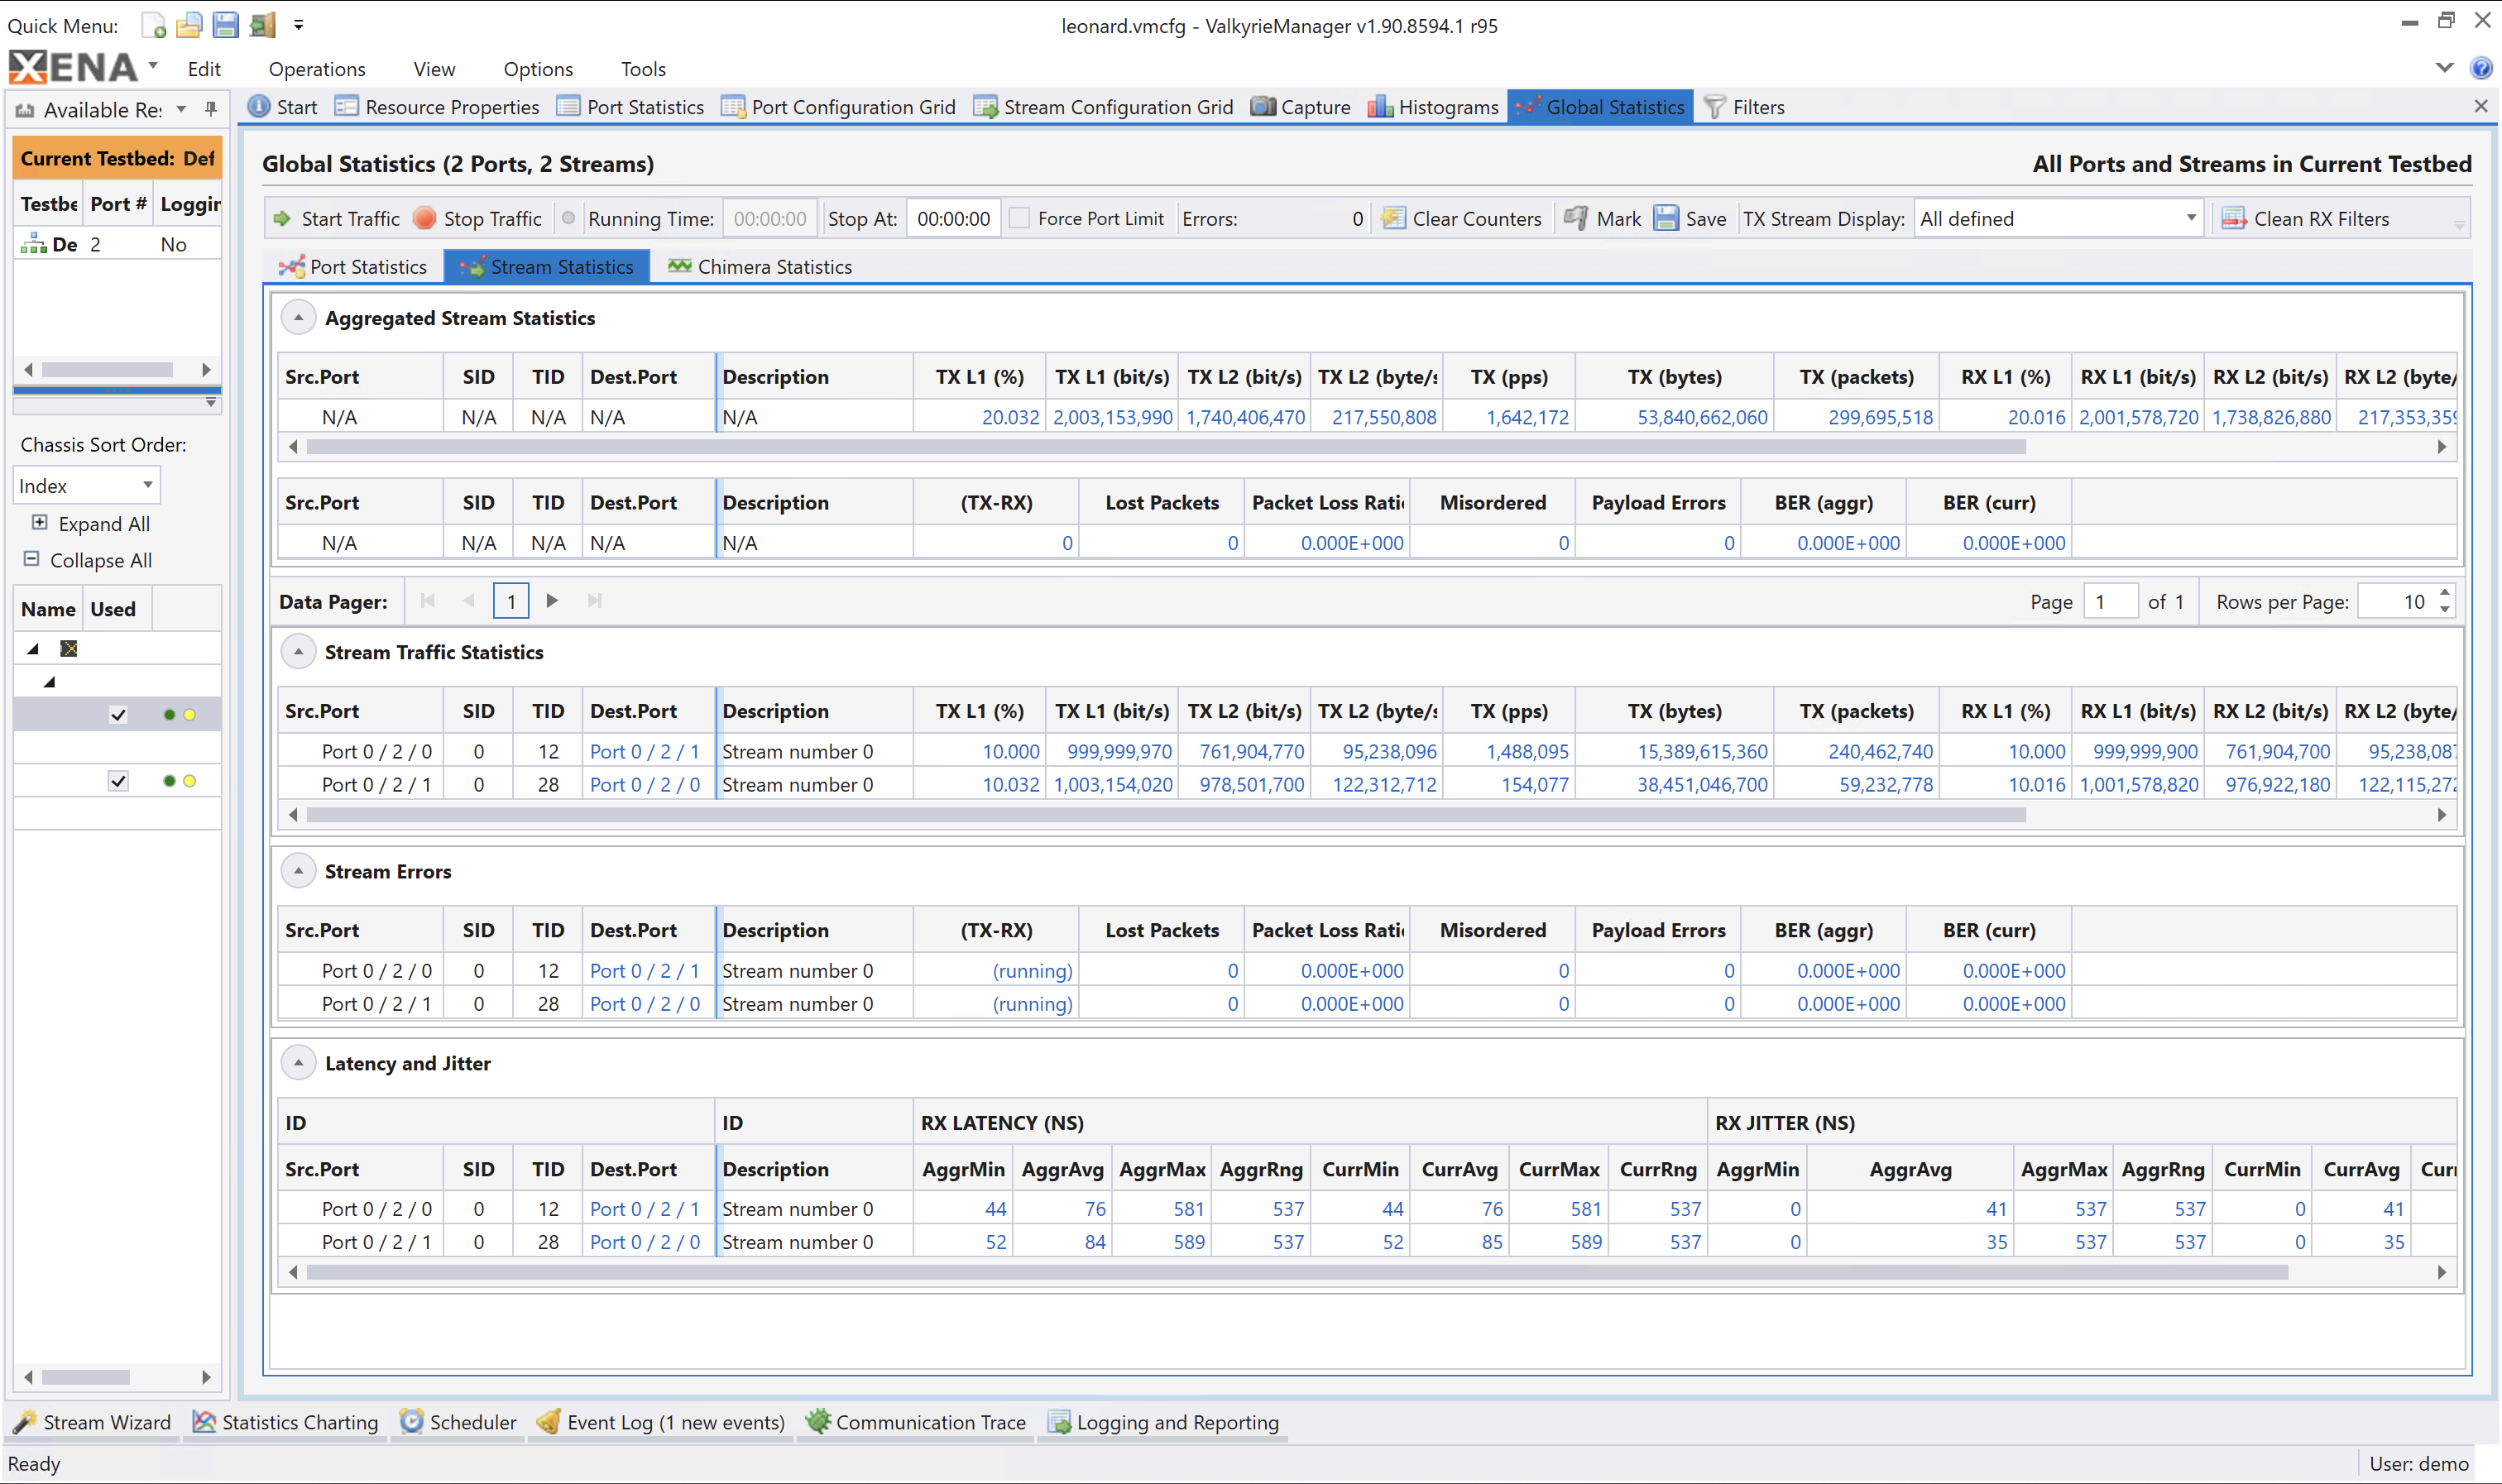Click the Save As icon in Quick Menu

click(262, 25)
